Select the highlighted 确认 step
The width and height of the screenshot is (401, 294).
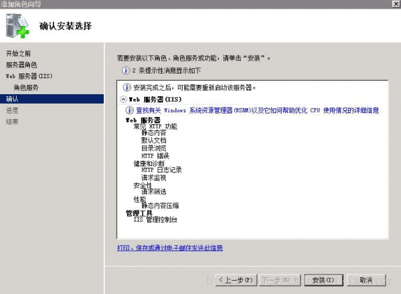tap(52, 99)
